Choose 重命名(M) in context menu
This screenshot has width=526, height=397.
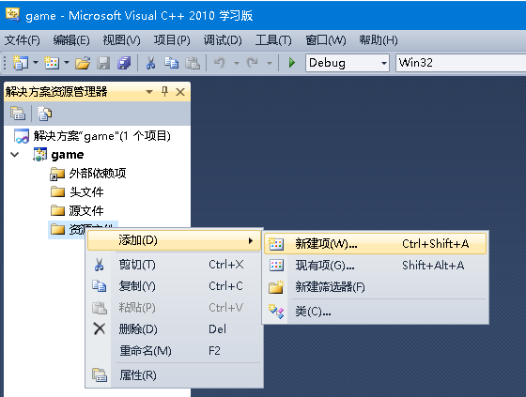[174, 351]
